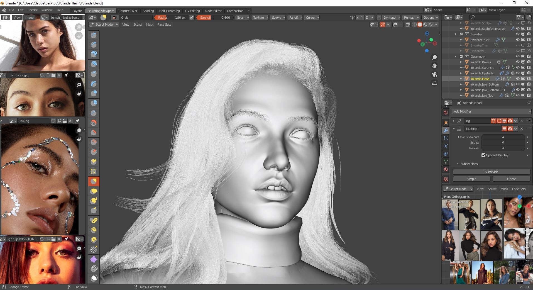This screenshot has width=533, height=290.
Task: Switch viewport to wireframe shading
Action: coord(414,25)
